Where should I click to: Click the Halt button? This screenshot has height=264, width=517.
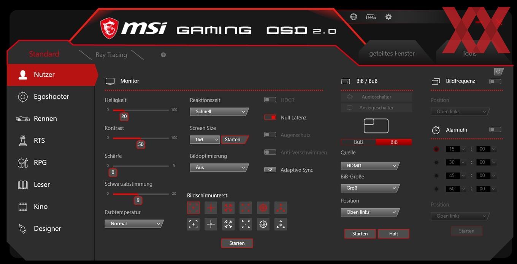tap(393, 234)
